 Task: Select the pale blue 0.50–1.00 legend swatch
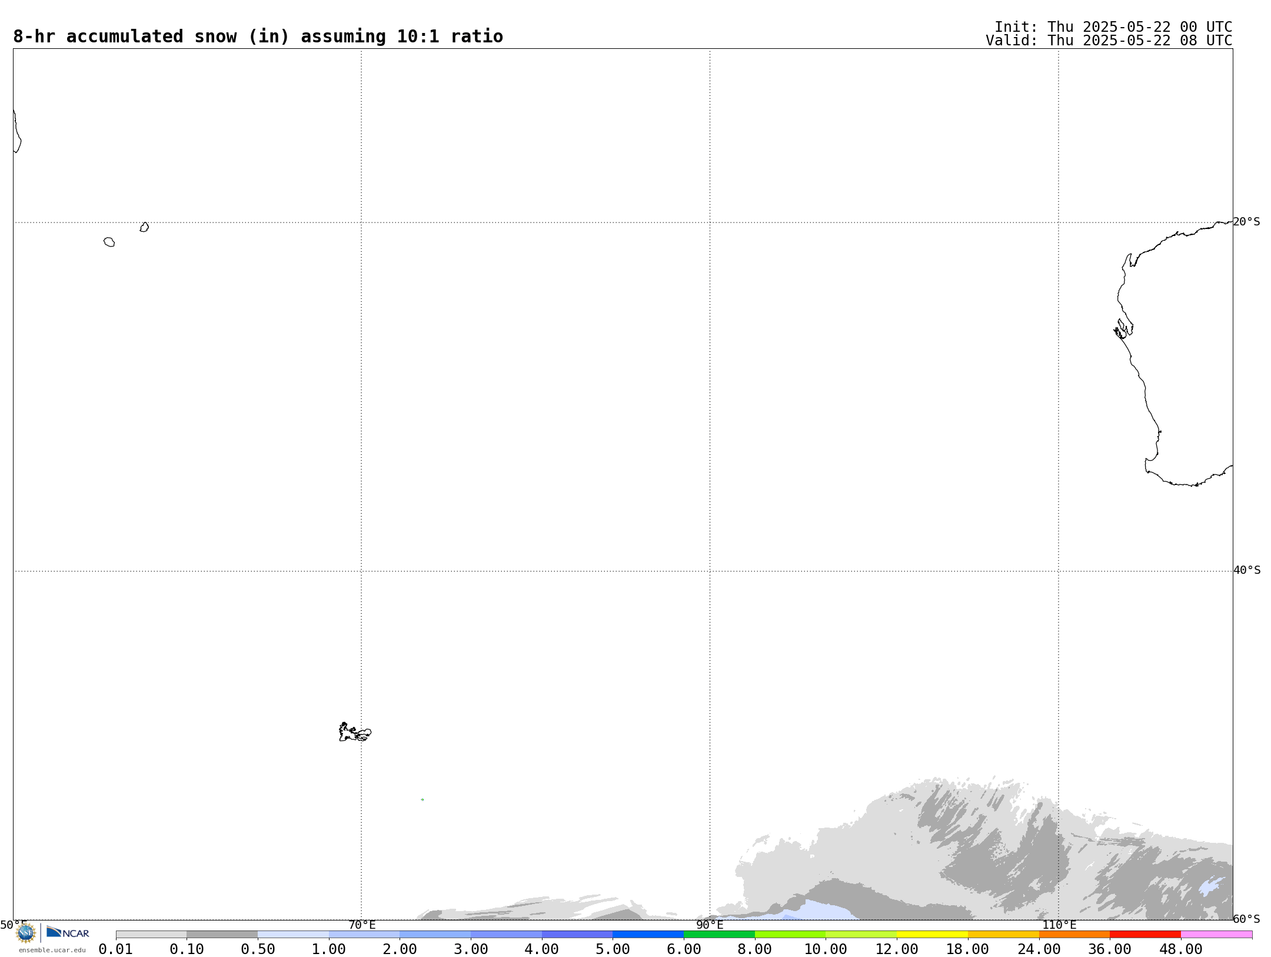(293, 935)
